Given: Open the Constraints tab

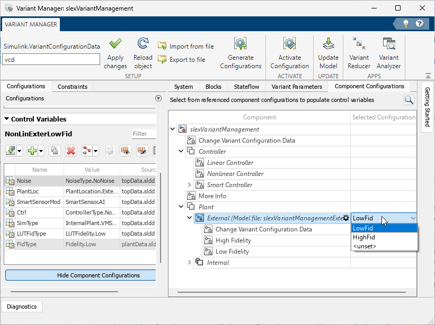Looking at the screenshot, I should (x=72, y=87).
